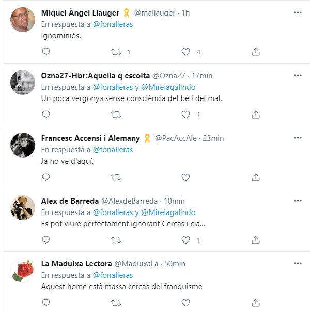Like the 'Ja no ve d'aquí.' tweet

(x=186, y=177)
